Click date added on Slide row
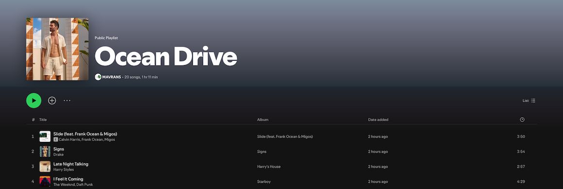 click(378, 137)
